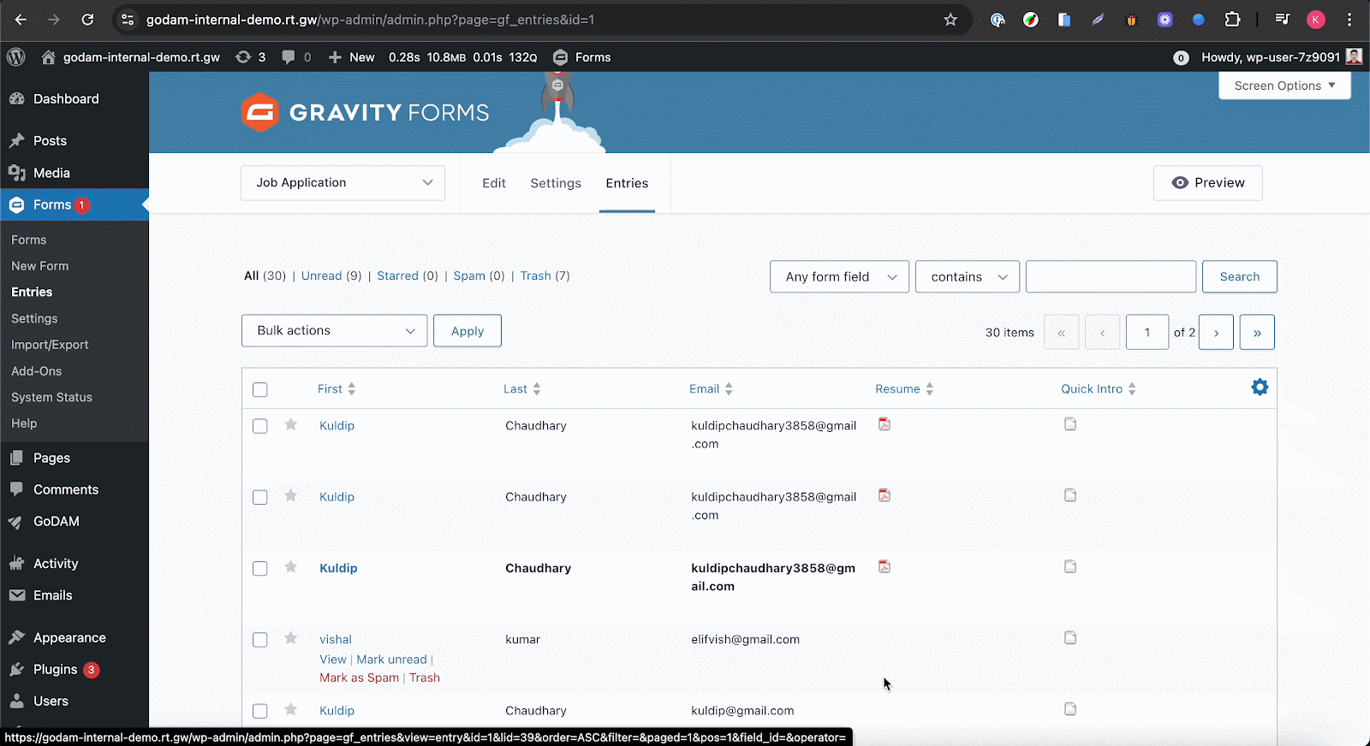Reload the page using browser refresh
The image size is (1370, 746).
pyautogui.click(x=87, y=20)
